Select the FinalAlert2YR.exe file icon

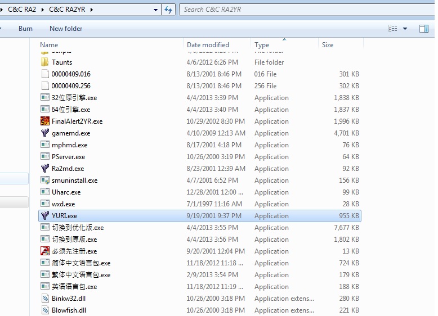point(45,121)
